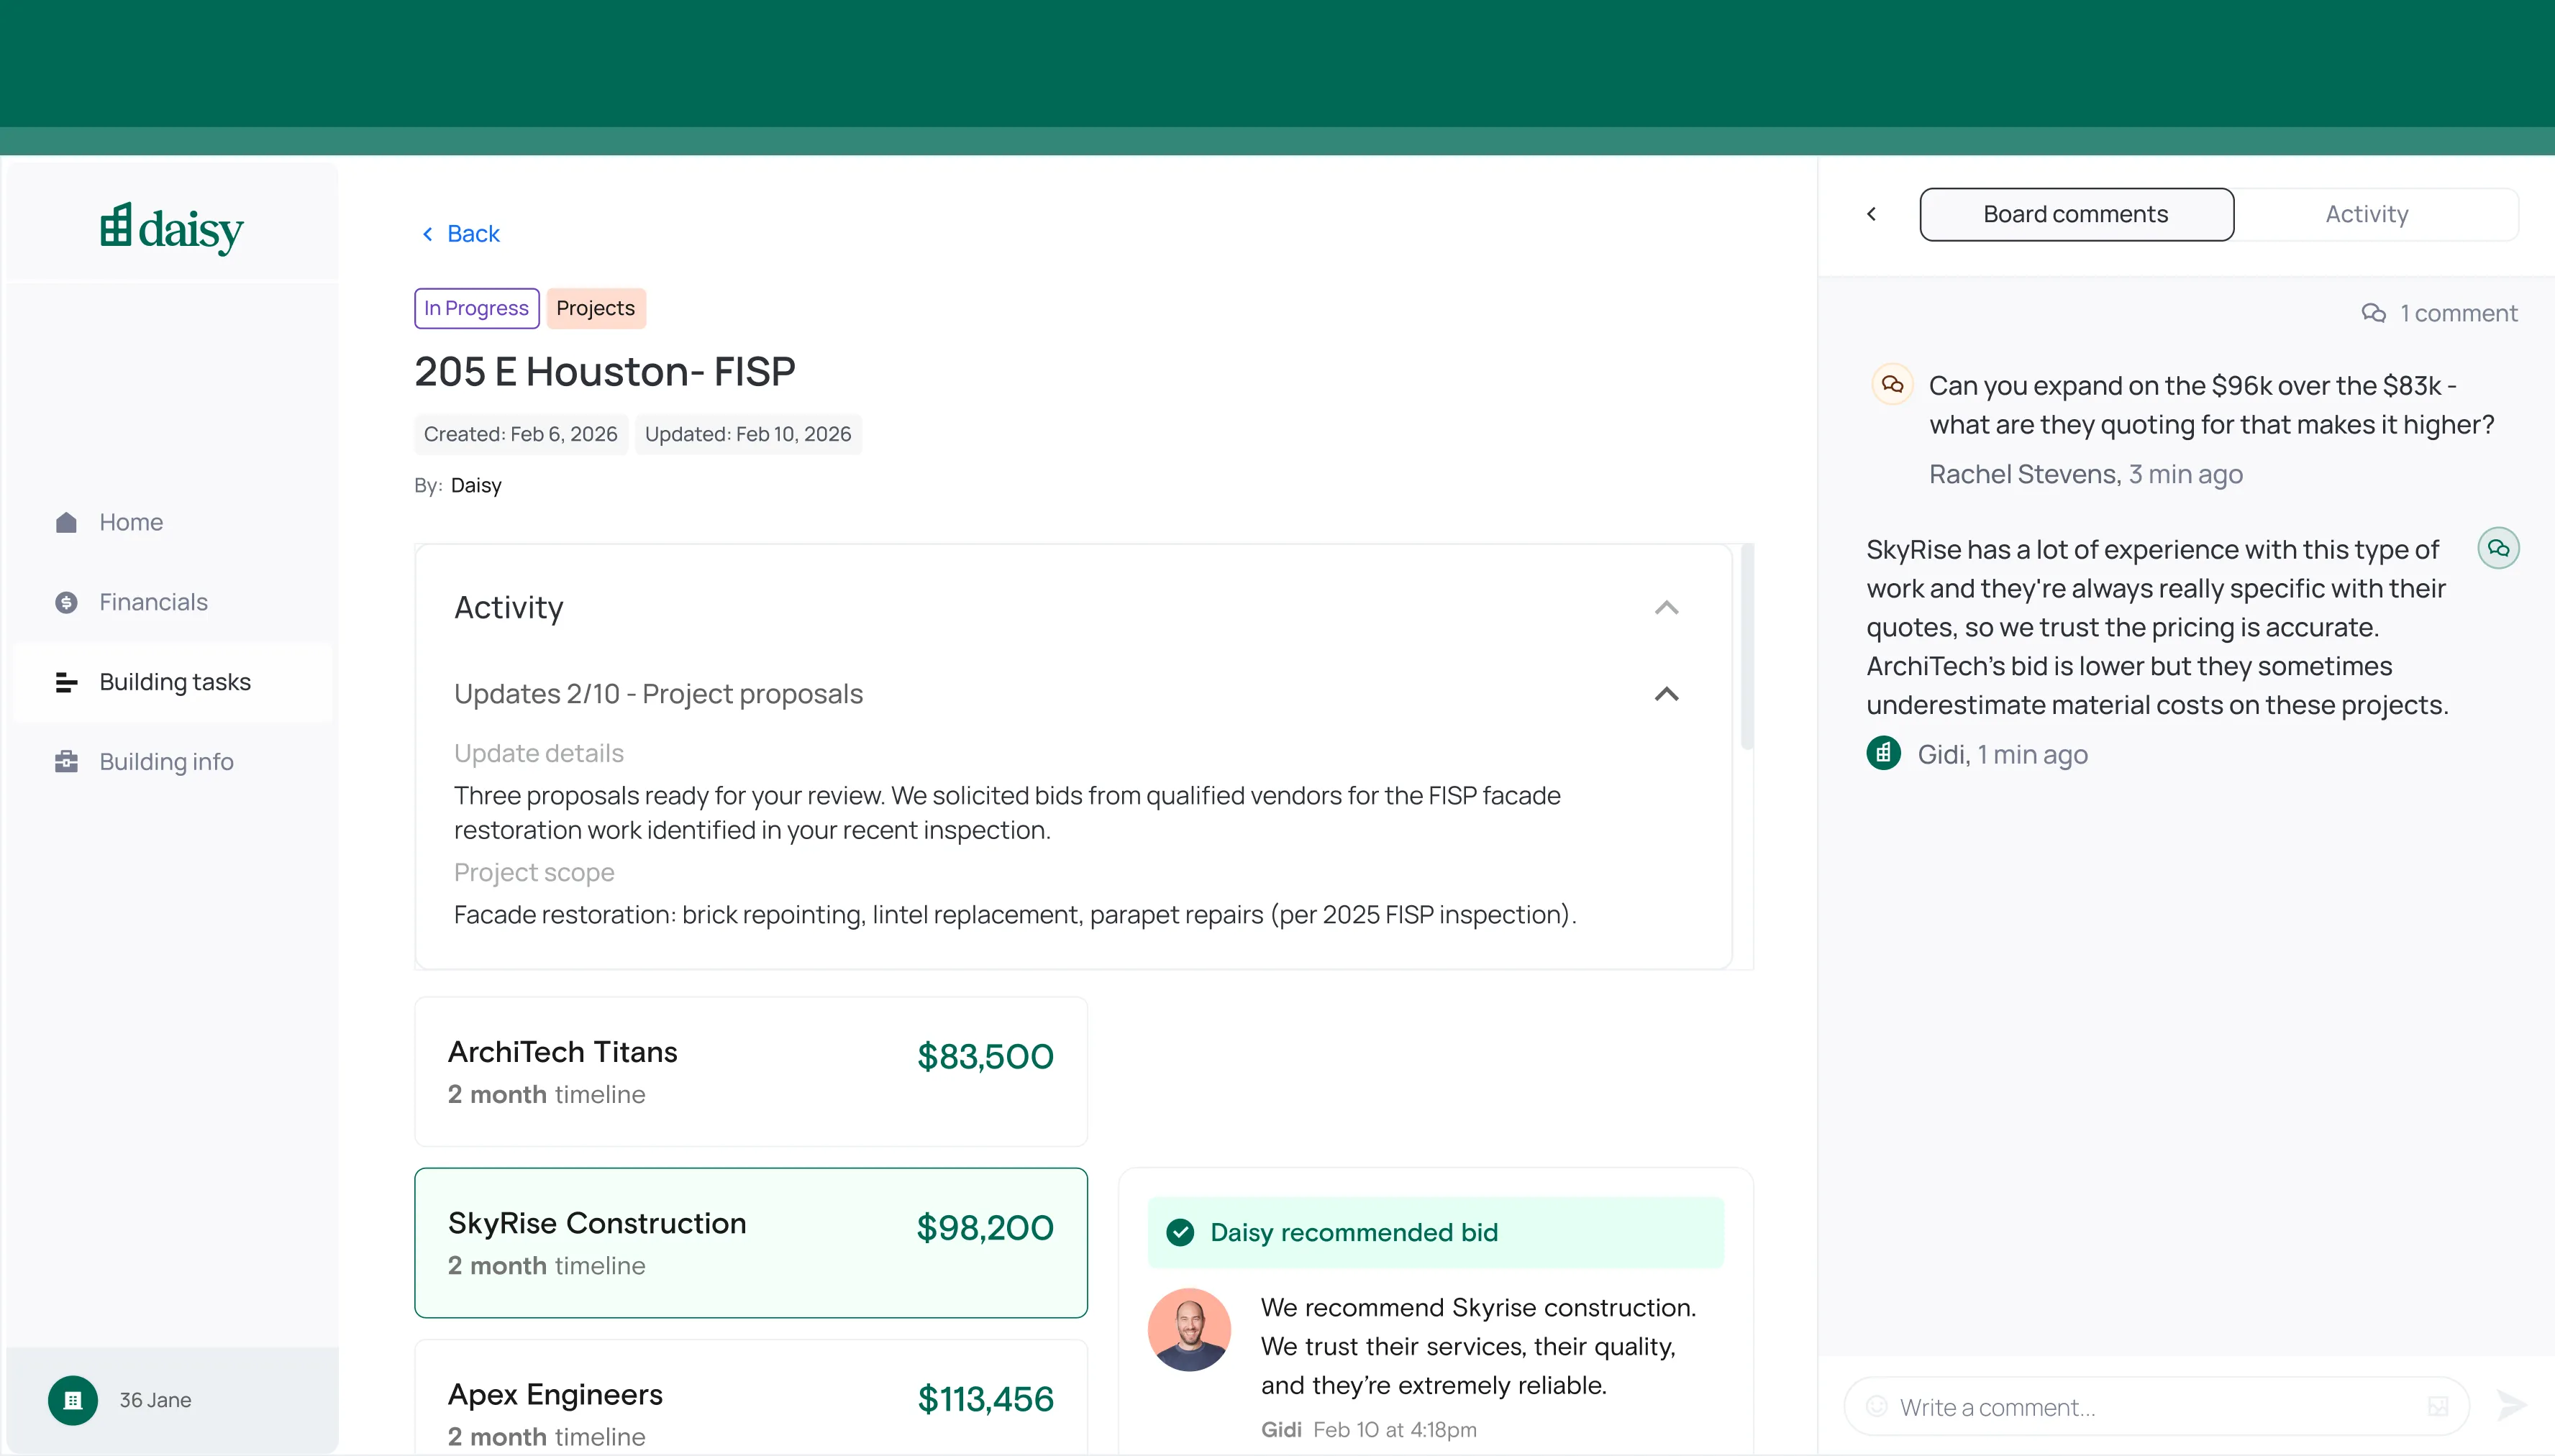Click the 36 Jane building avatar icon
Viewport: 2555px width, 1456px height.
tap(72, 1400)
